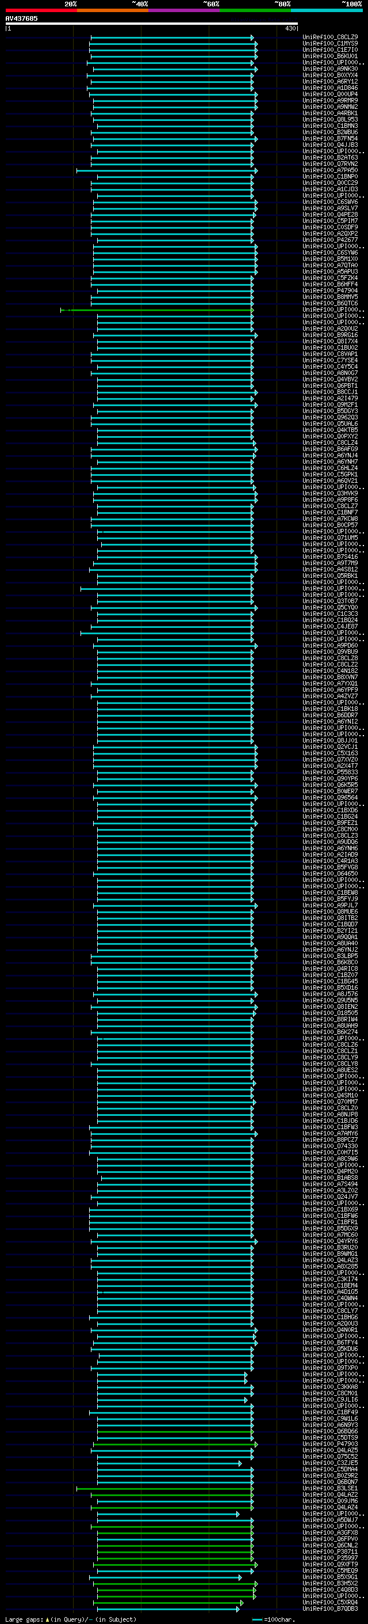Select label UniRef100_A6N9Y3
The height and width of the screenshot is (1624, 368).
coord(330,1425)
